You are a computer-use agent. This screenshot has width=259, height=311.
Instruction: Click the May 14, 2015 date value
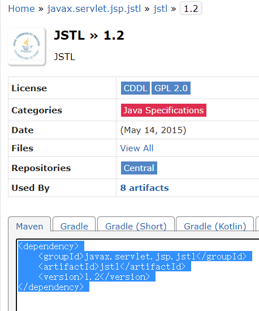tap(153, 130)
